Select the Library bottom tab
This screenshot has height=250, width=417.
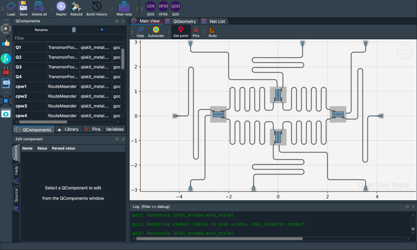coord(68,129)
